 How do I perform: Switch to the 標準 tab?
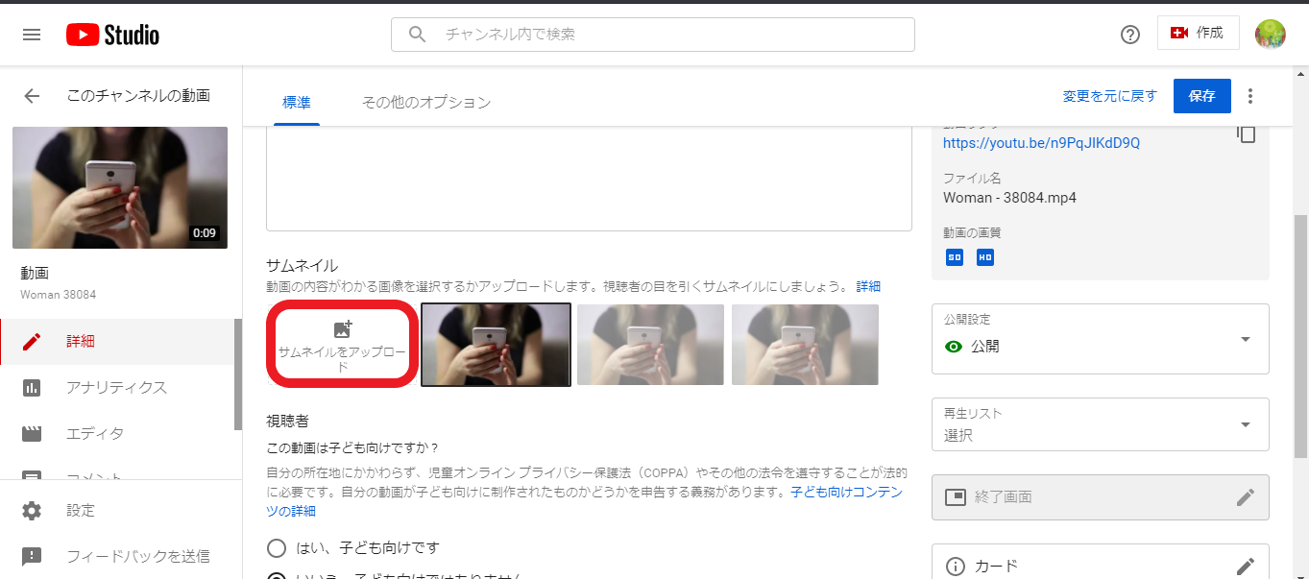[x=297, y=103]
